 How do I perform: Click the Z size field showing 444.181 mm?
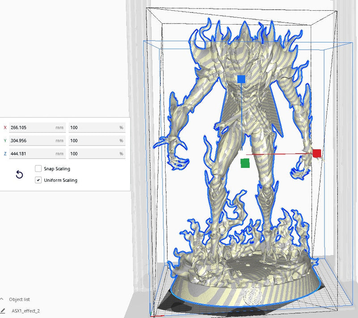38,154
